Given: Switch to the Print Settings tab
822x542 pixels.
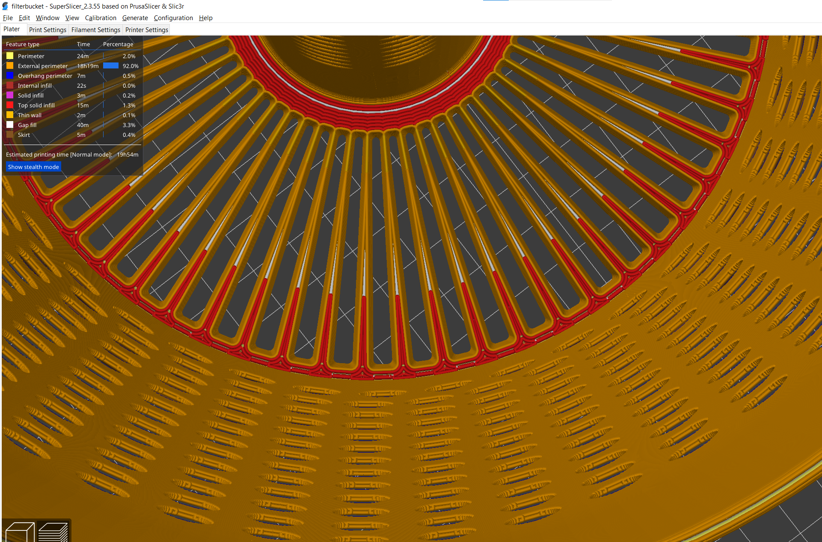Looking at the screenshot, I should click(x=47, y=30).
